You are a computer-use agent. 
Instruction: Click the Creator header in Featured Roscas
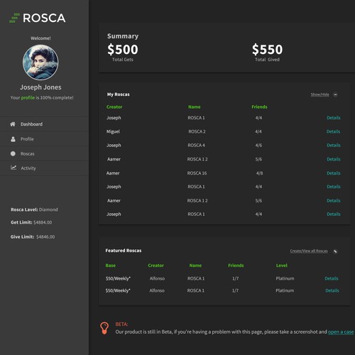(155, 266)
